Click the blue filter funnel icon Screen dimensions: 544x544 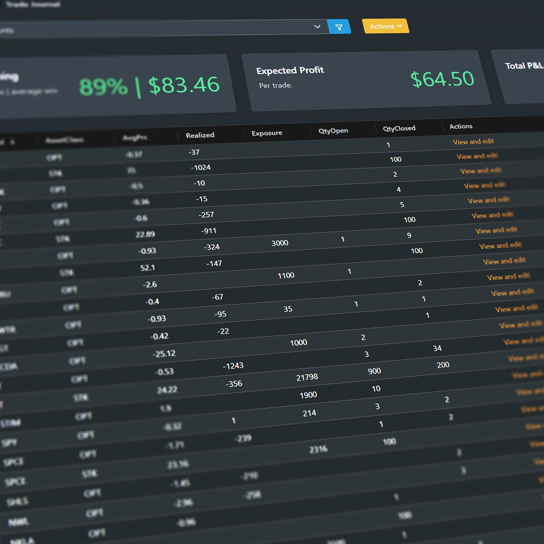[x=339, y=27]
